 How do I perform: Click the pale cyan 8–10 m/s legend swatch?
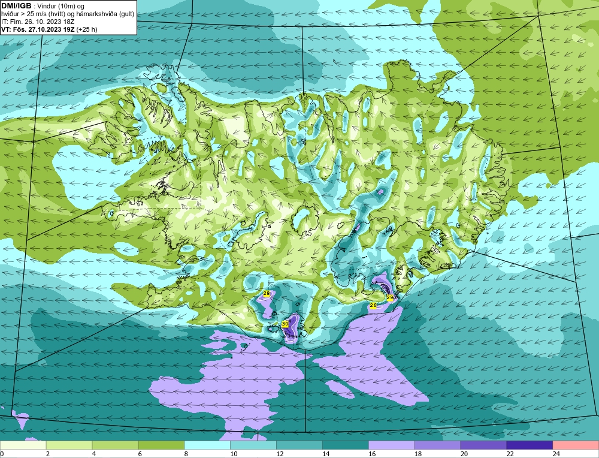[x=207, y=445]
